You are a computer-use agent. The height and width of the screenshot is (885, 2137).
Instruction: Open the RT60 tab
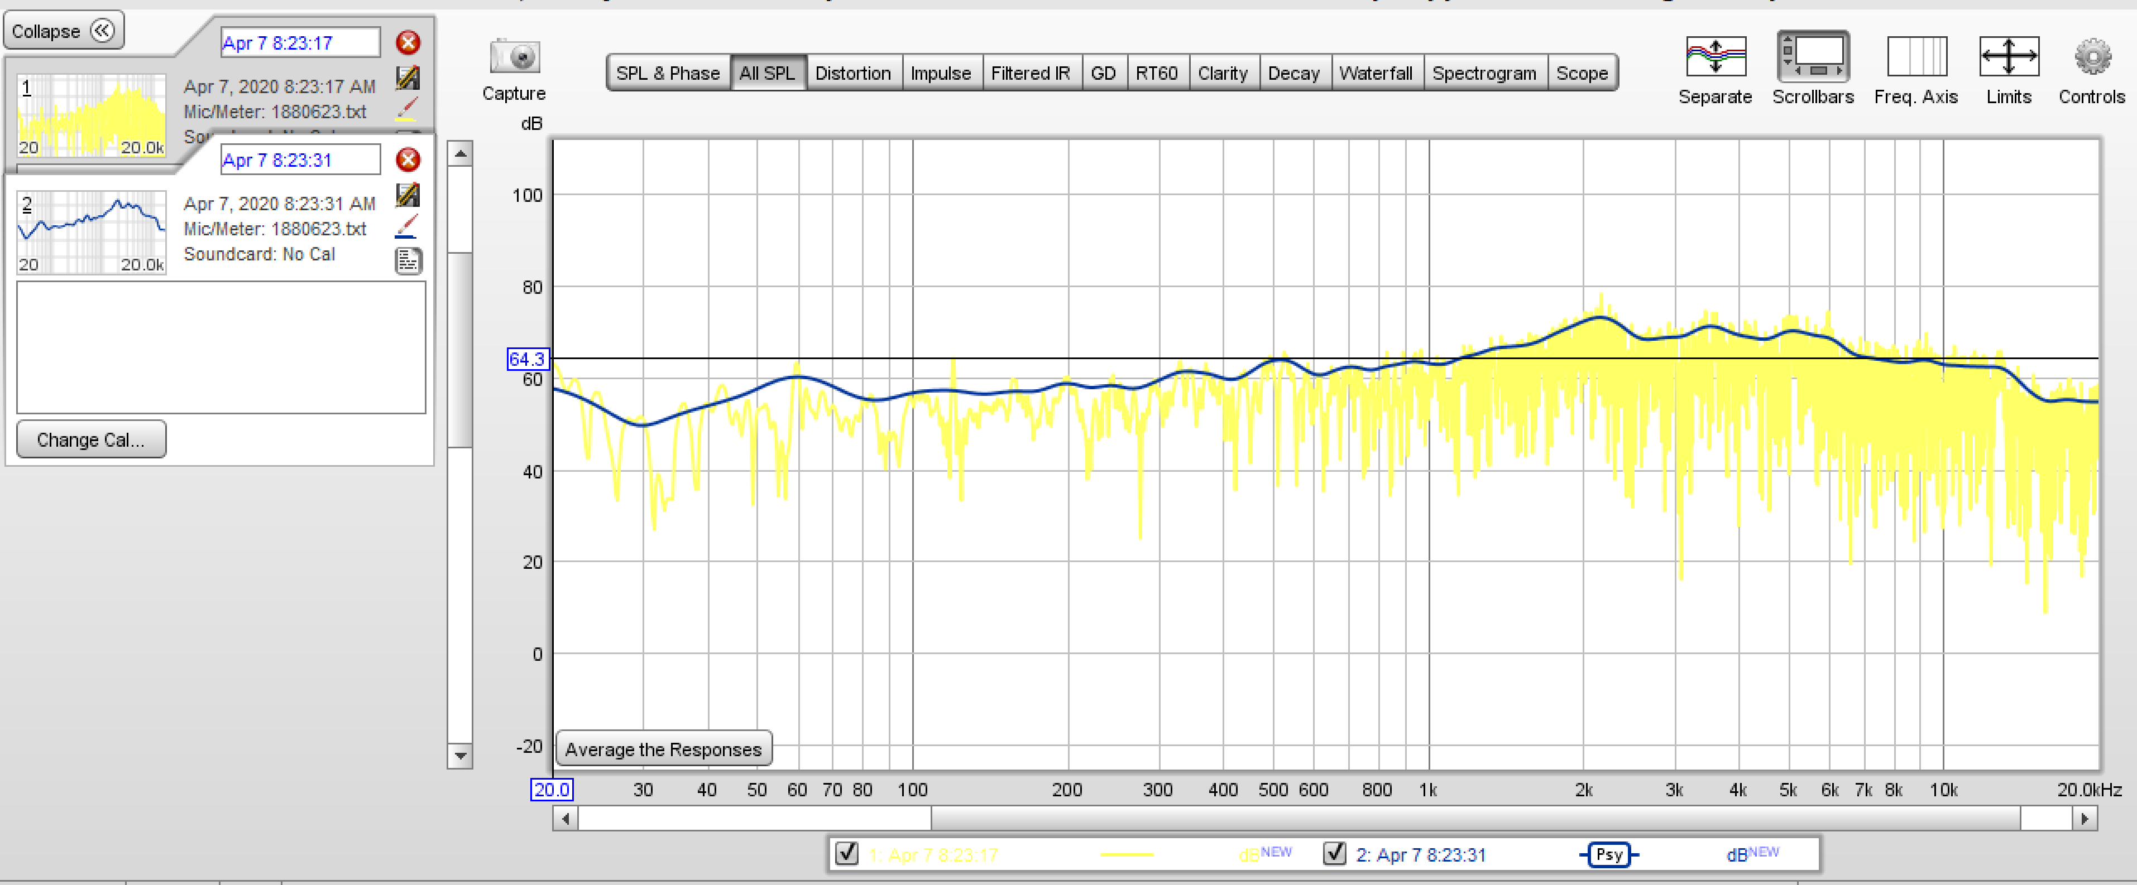(1157, 73)
